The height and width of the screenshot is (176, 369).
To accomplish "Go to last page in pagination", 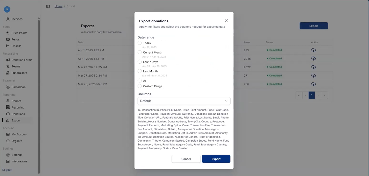I will point(325,95).
